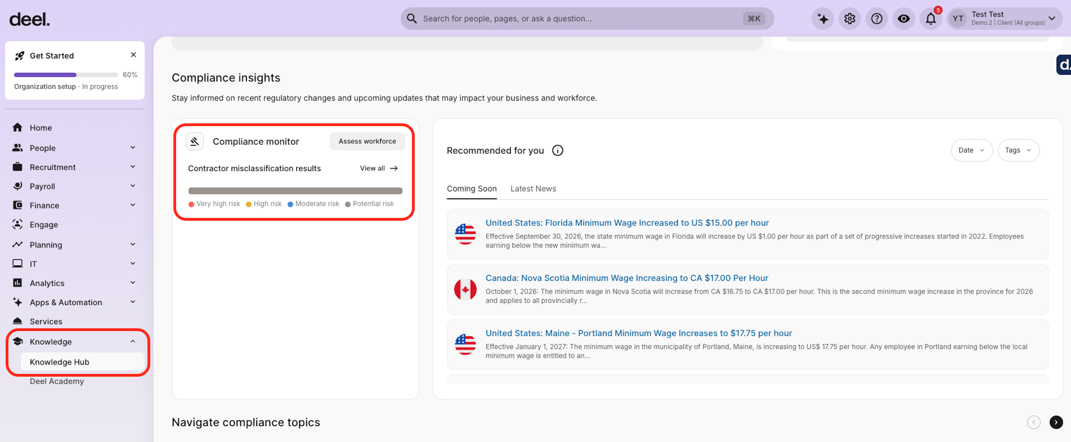
Task: Click the Payroll sidebar icon
Action: point(17,186)
